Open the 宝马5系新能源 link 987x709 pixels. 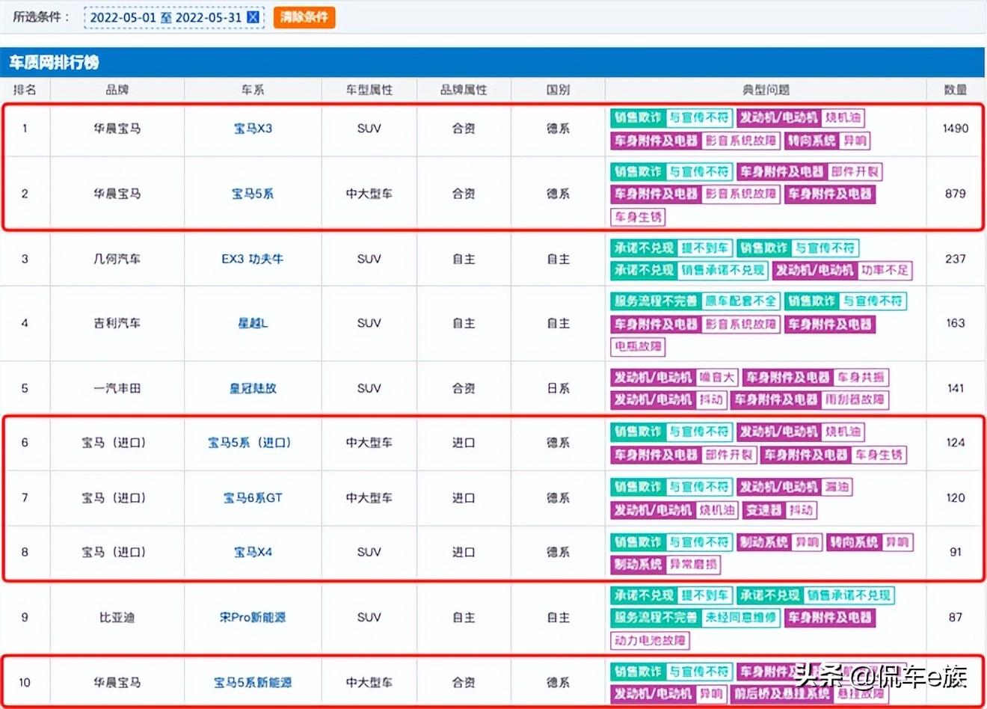click(x=253, y=682)
